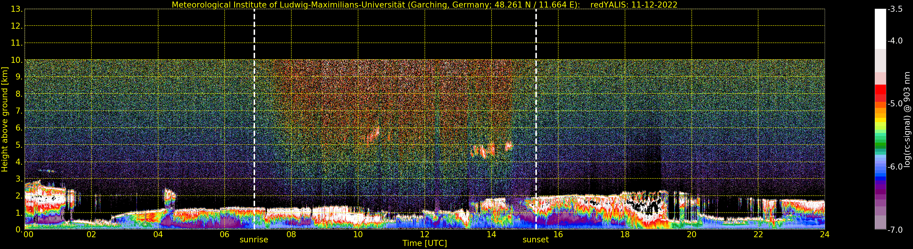
Task: Click height-axis tick label '2.'
Action: pos(19,196)
